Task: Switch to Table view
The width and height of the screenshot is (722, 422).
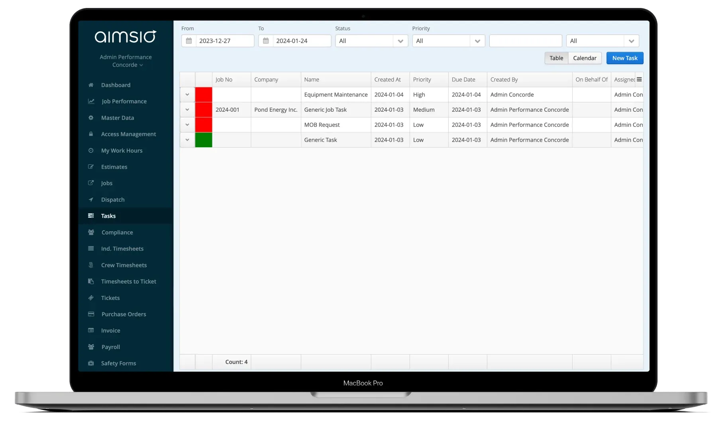Action: (x=556, y=58)
